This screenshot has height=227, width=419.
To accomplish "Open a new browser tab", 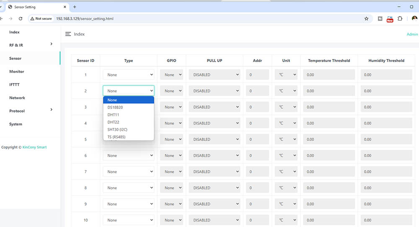I will click(75, 7).
